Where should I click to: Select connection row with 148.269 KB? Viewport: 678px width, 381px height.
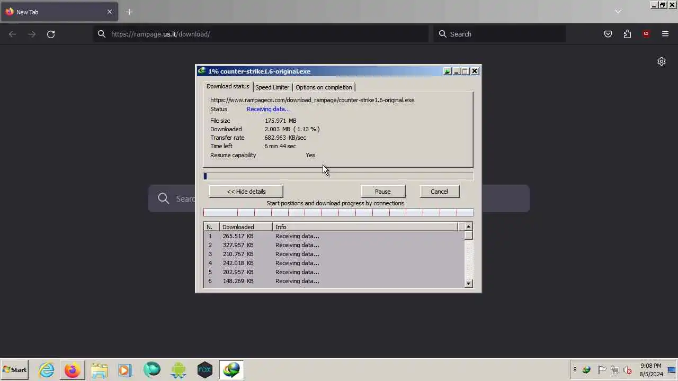334,281
